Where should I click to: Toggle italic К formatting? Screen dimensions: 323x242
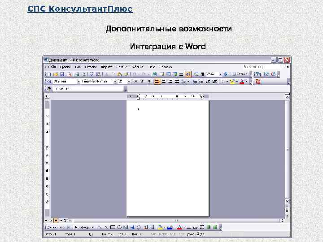tap(142, 82)
